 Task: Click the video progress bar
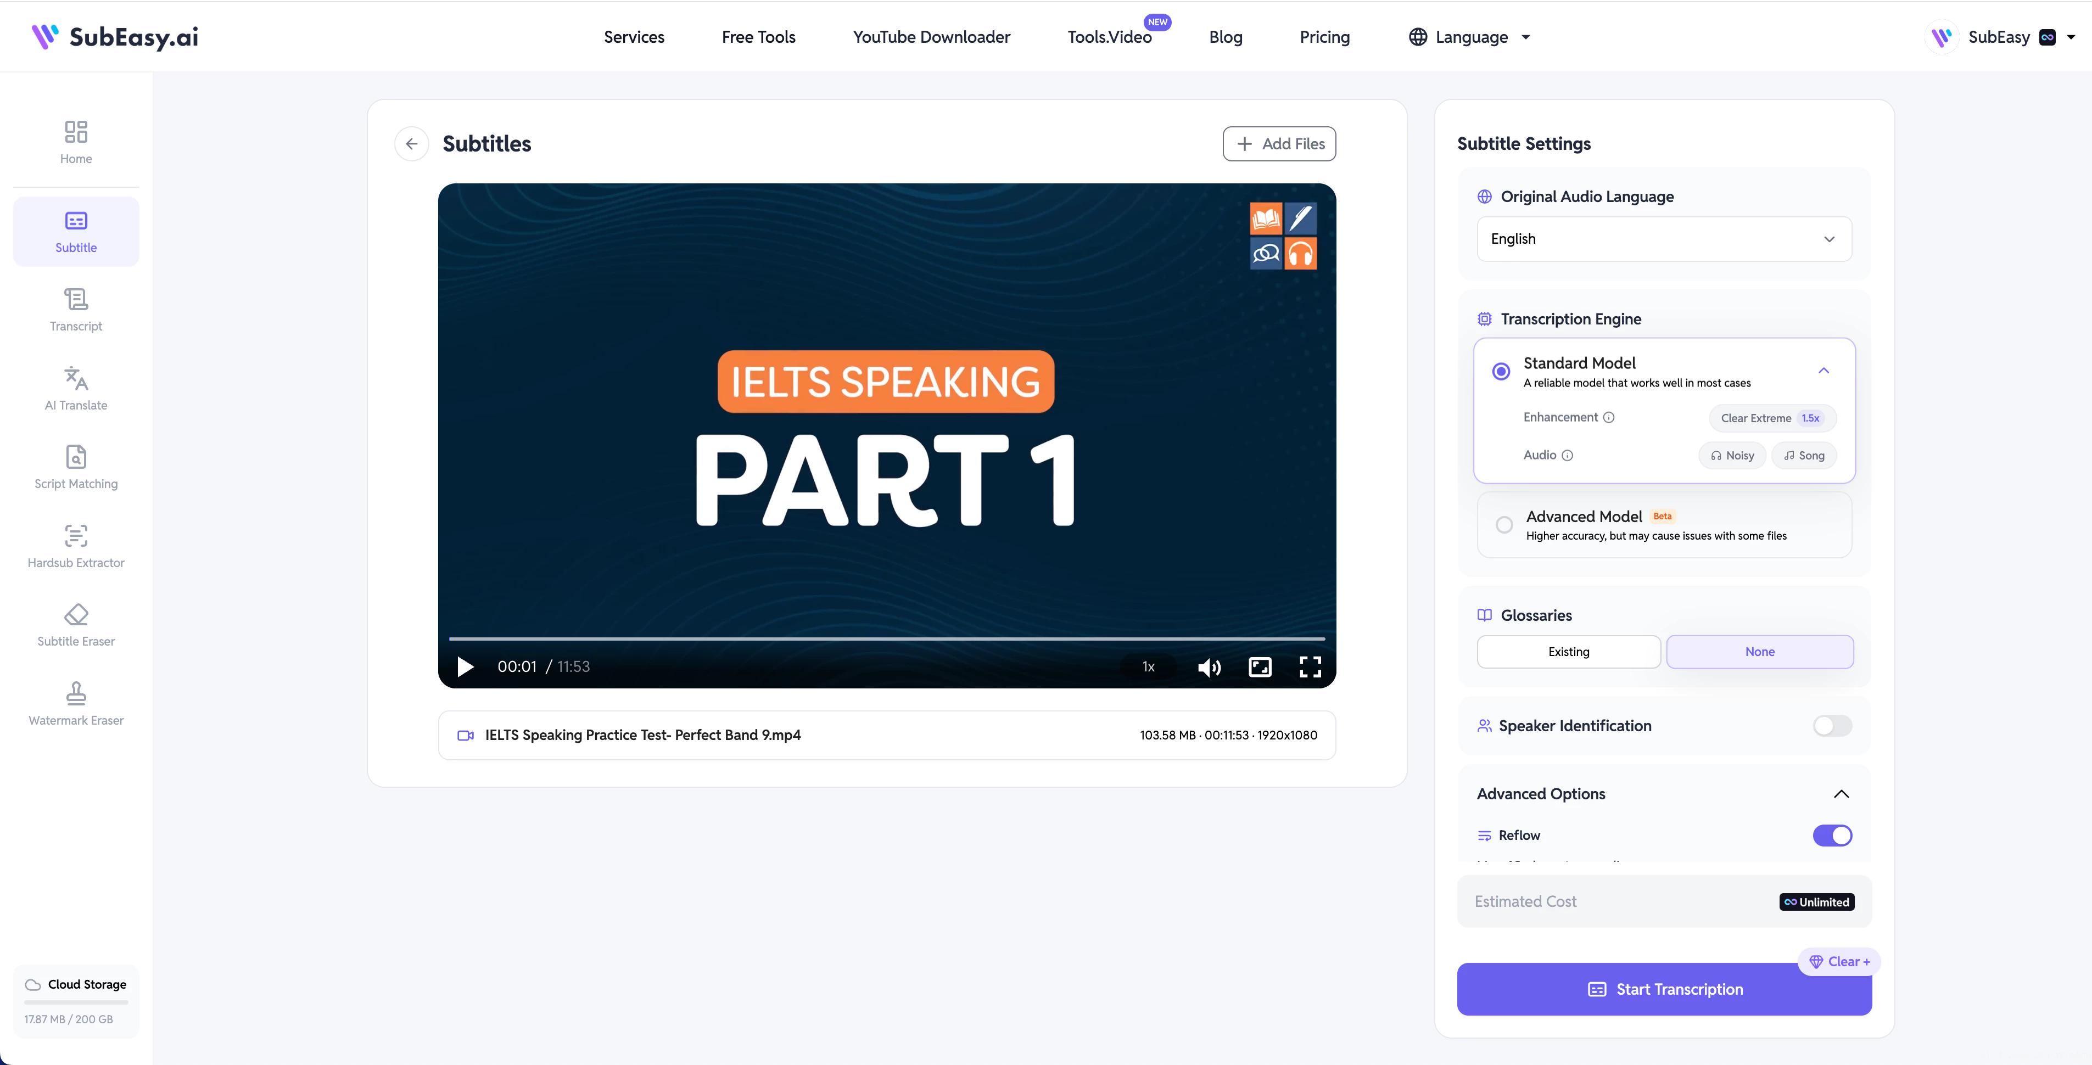tap(887, 639)
